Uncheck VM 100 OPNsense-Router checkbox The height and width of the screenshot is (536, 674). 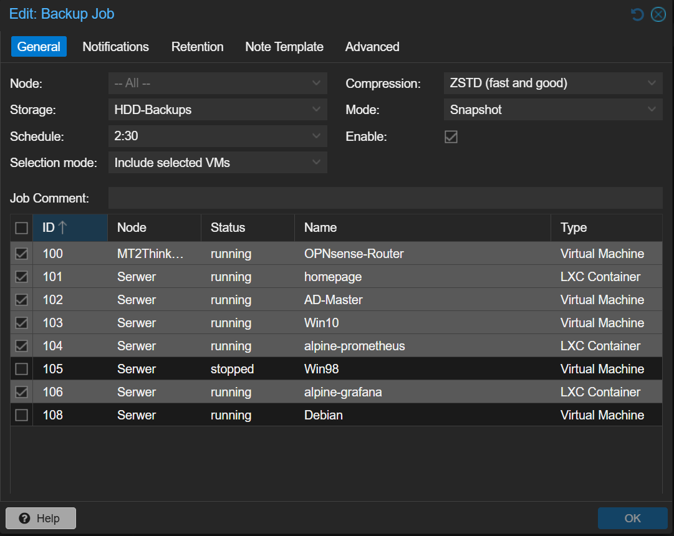(x=21, y=254)
